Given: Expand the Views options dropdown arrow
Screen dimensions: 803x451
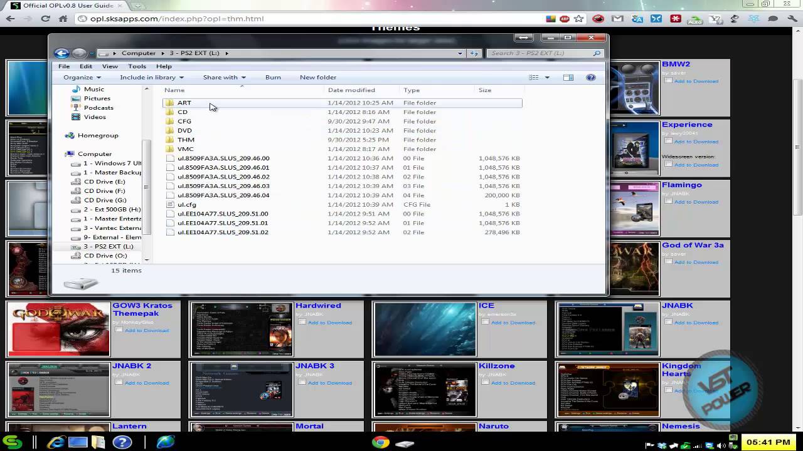Looking at the screenshot, I should click(x=547, y=77).
